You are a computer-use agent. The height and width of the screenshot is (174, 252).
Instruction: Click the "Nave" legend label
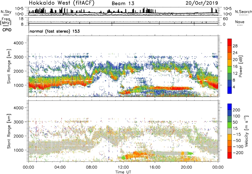240,22
